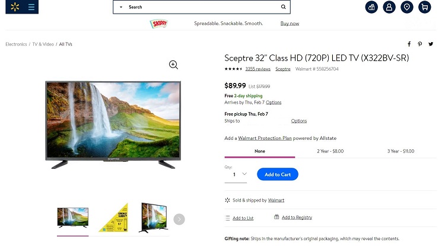
Task: Share product on Facebook
Action: click(409, 44)
